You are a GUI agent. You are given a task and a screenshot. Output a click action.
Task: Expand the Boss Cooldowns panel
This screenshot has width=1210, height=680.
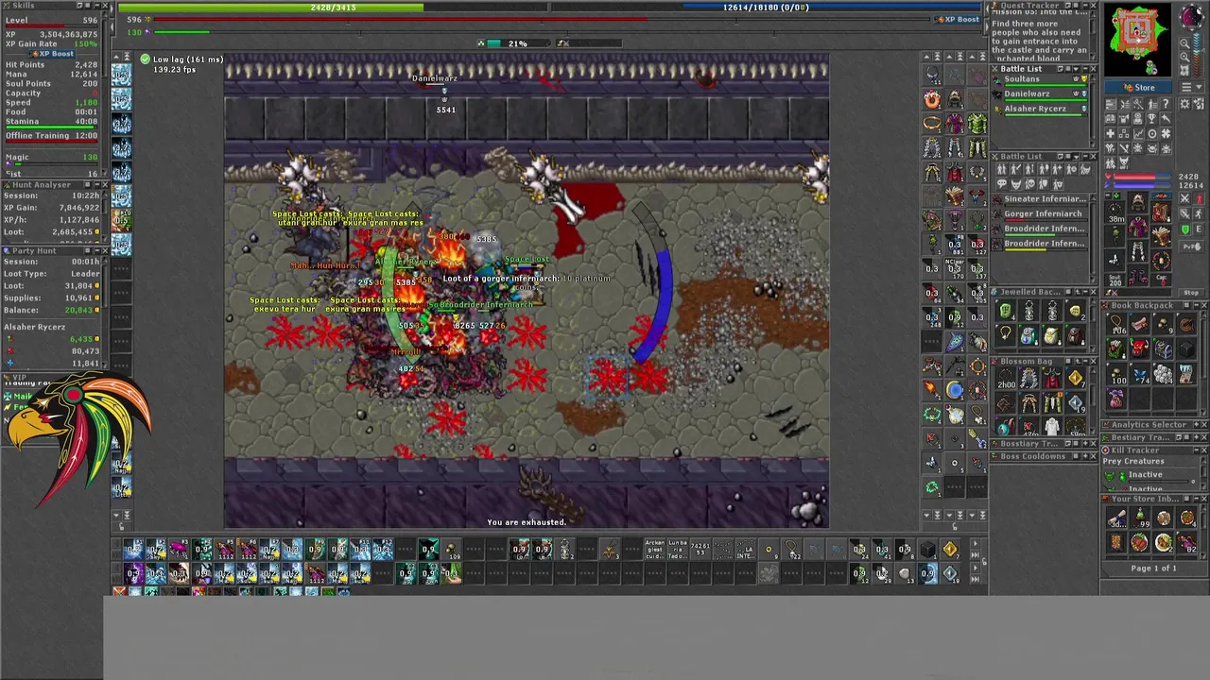(1085, 456)
